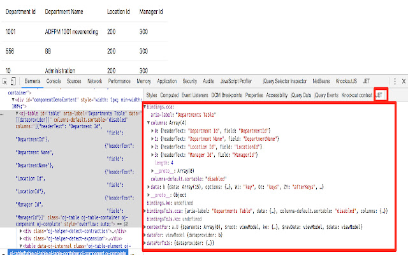Select the jQuery Events sidebar tab
Screen dimensions: 408x255
(326, 95)
